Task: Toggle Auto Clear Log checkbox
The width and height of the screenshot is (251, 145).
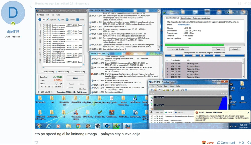Action: [42, 72]
